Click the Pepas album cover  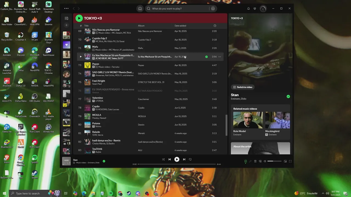click(87, 65)
